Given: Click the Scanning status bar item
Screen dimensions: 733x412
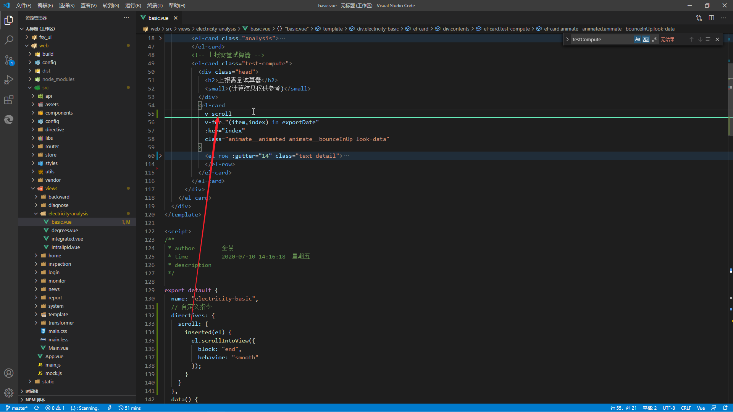Looking at the screenshot, I should click(85, 408).
